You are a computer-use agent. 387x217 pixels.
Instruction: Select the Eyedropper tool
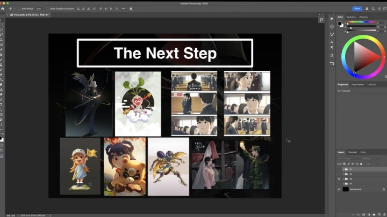pyautogui.click(x=1, y=50)
